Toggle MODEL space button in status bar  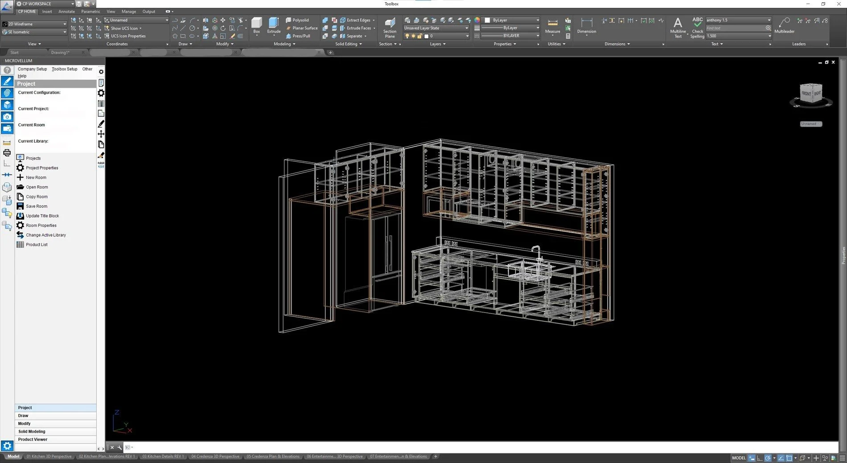(739, 458)
